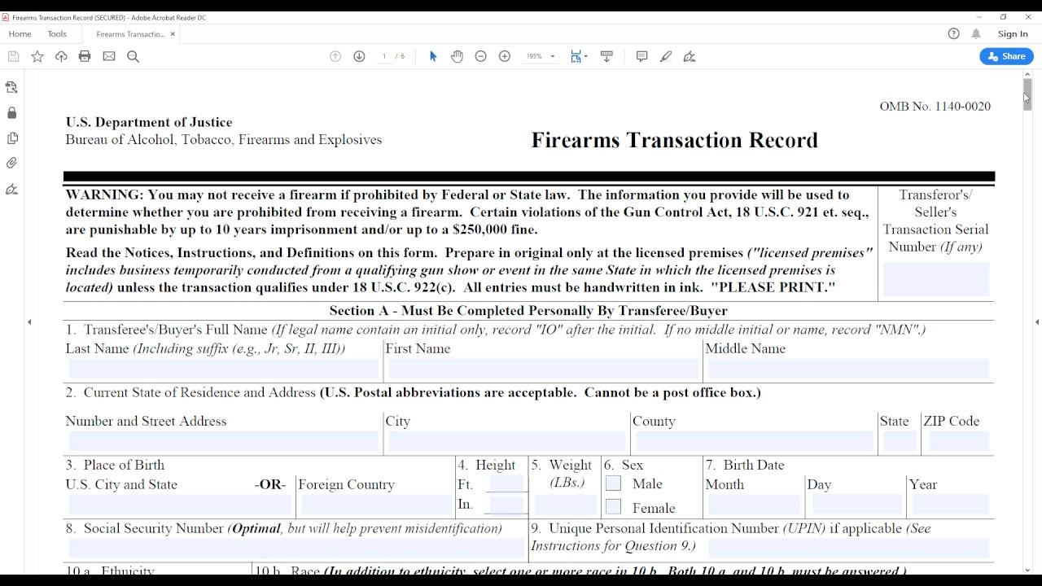Zoom in with plus icon
Image resolution: width=1042 pixels, height=586 pixels.
505,56
